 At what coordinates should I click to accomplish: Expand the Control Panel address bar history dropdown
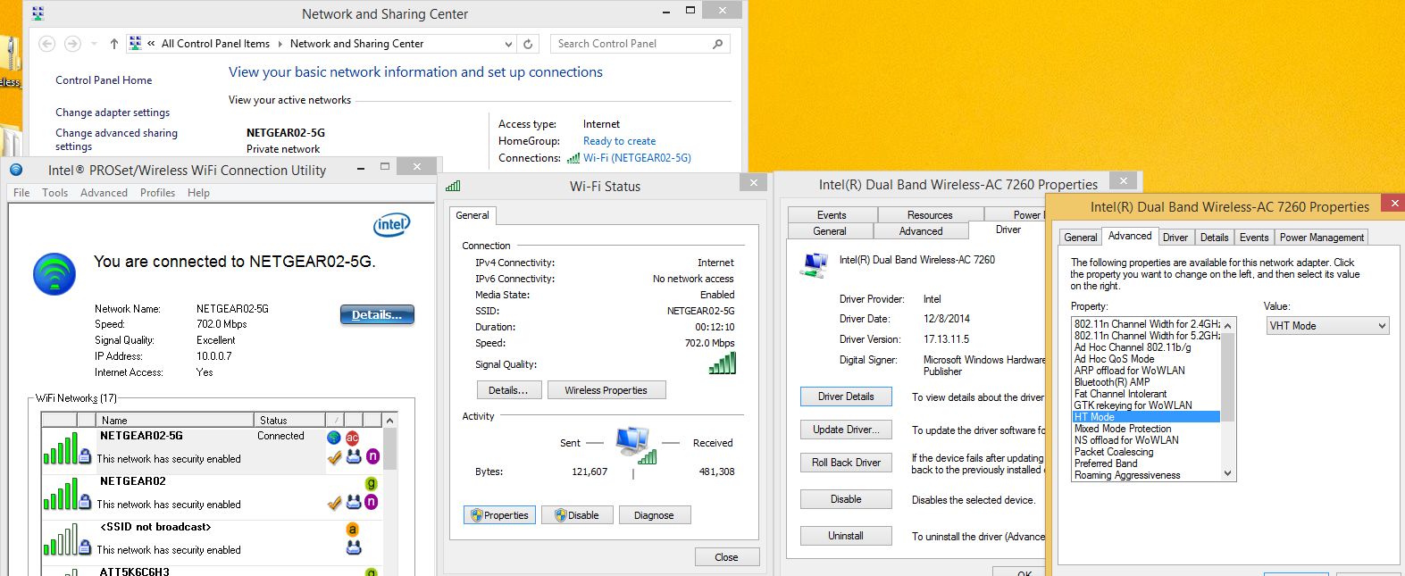point(508,44)
